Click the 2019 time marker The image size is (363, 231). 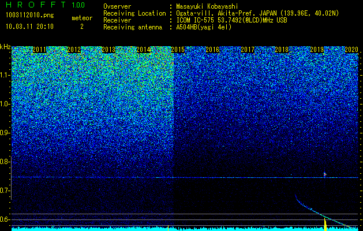coord(317,50)
